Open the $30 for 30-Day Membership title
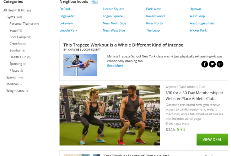Screen dimensions: 231x156 [x=194, y=96]
